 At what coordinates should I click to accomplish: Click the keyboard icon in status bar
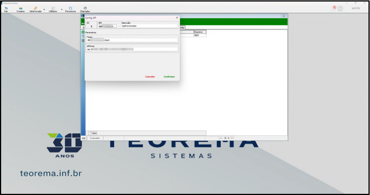(84, 138)
